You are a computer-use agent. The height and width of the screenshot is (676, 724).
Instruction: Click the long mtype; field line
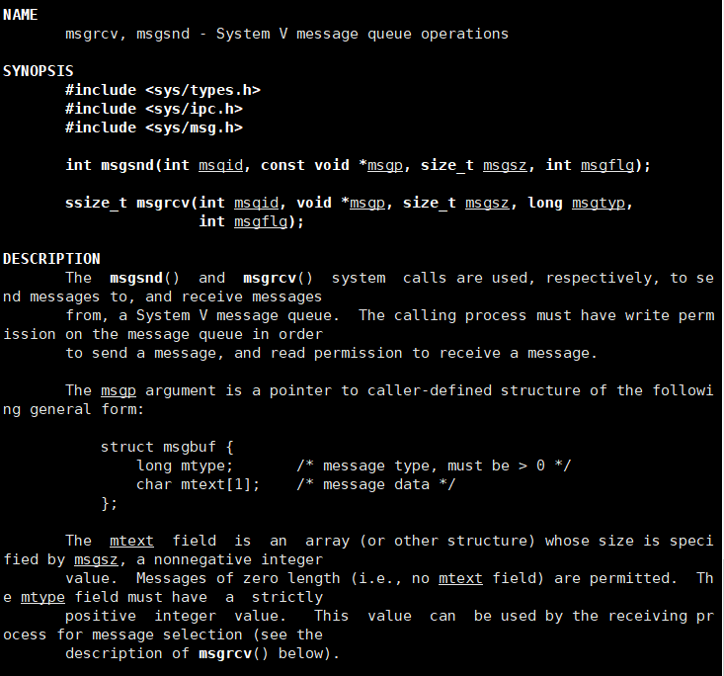tap(354, 465)
